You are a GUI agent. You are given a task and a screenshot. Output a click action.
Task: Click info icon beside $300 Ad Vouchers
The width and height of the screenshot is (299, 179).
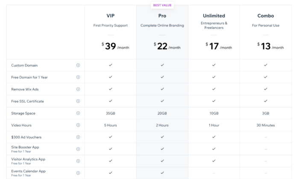coord(78,137)
